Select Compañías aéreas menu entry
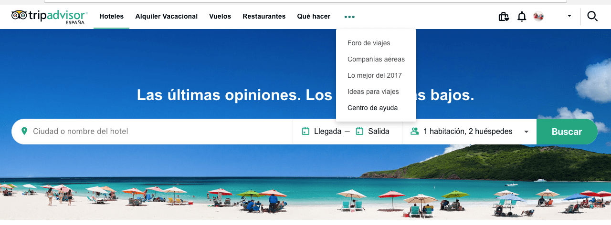The height and width of the screenshot is (225, 611). [376, 59]
